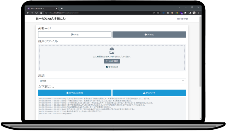This screenshot has height=131, width=226.
Task: Open the face with glasses extension
Action: point(172,13)
